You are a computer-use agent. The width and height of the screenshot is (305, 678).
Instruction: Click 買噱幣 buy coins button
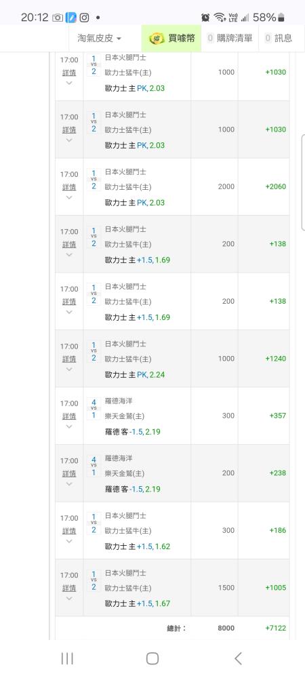171,38
